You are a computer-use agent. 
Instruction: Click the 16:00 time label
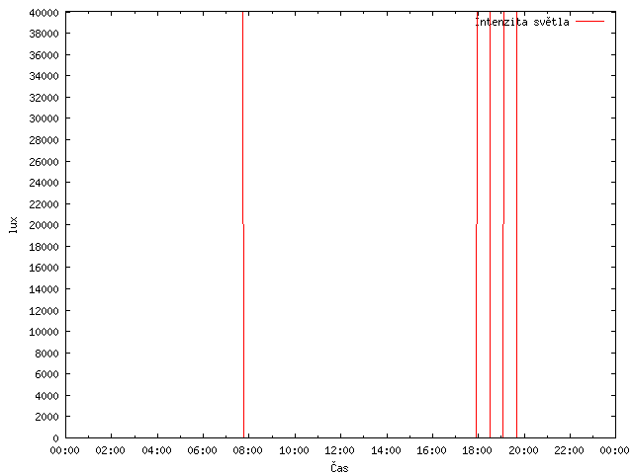click(x=432, y=450)
